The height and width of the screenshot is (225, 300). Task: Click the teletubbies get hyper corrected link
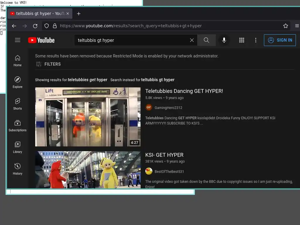pyautogui.click(x=87, y=80)
